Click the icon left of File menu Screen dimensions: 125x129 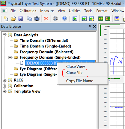[5, 11]
